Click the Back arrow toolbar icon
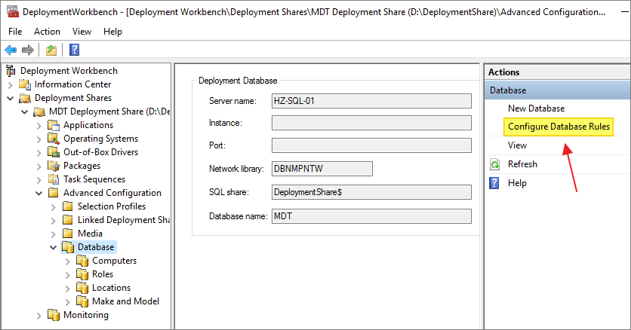The height and width of the screenshot is (330, 631). (x=11, y=50)
